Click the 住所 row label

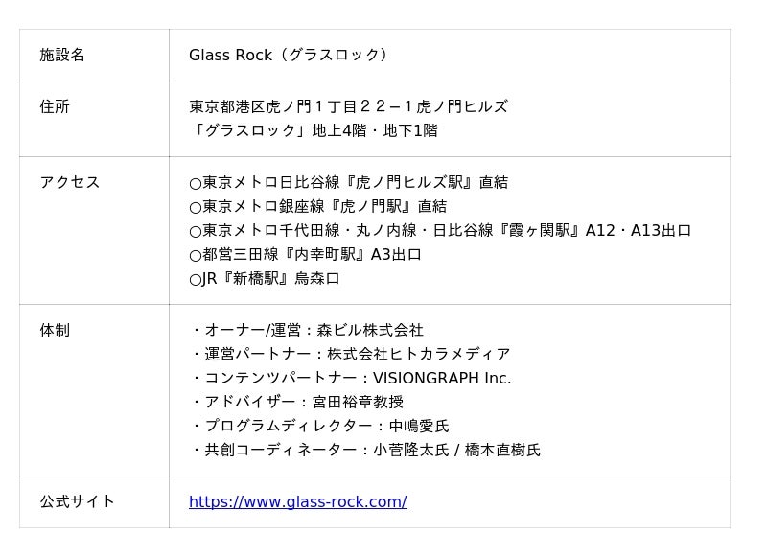(x=55, y=106)
